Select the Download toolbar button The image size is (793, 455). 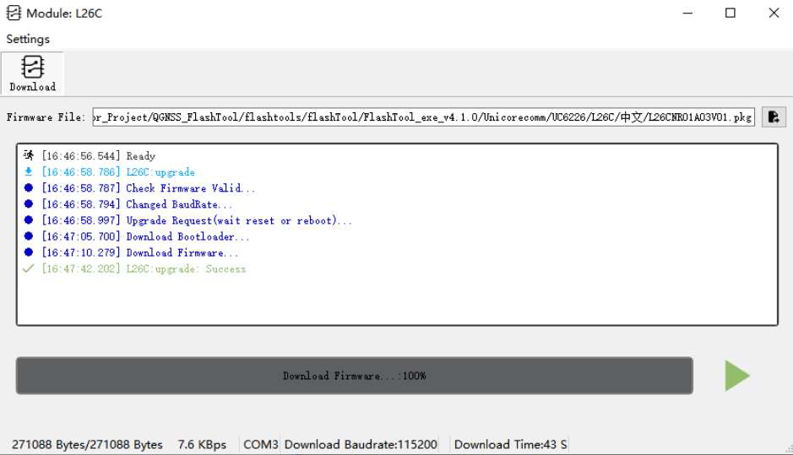pos(32,73)
